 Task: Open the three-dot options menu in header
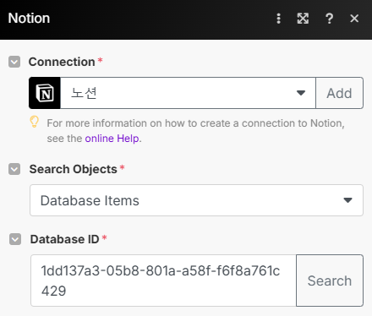tap(278, 19)
